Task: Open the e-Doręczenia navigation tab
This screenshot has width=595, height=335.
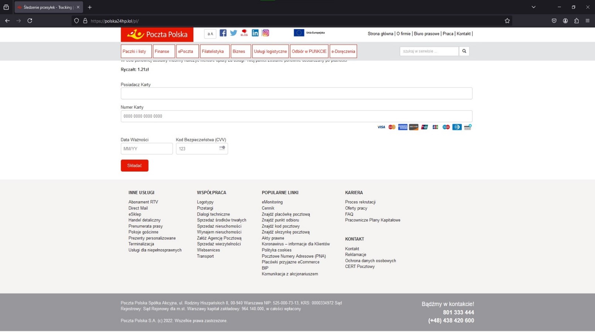Action: point(343,51)
